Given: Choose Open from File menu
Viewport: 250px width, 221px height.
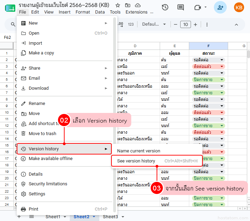Looking at the screenshot, I should tap(65, 33).
